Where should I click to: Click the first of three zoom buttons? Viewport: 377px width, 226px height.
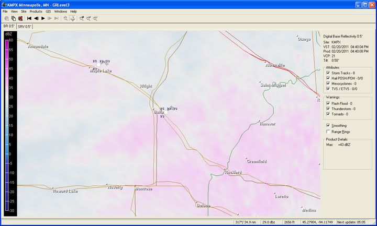coord(82,18)
